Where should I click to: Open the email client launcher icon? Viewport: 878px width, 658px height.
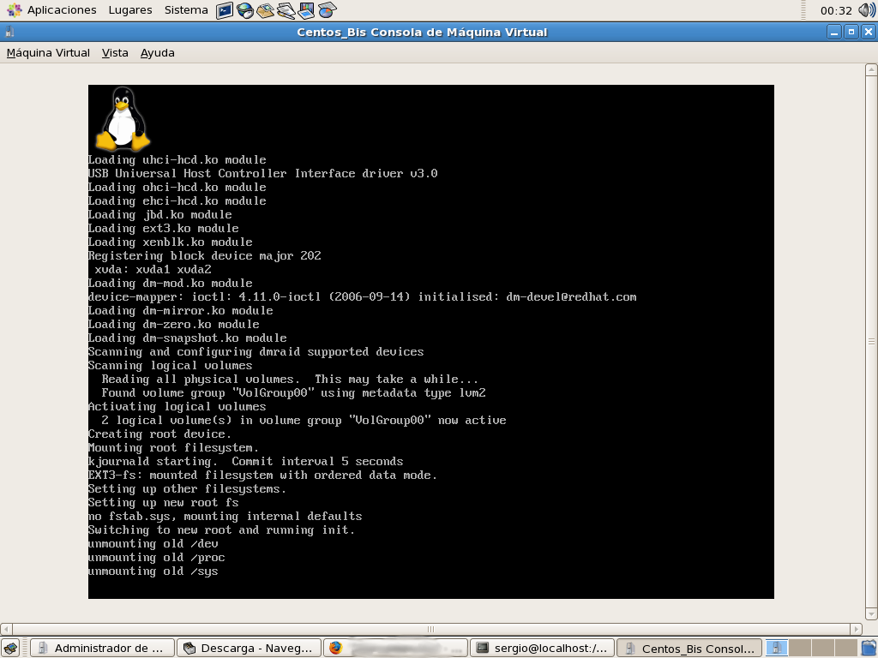[266, 10]
